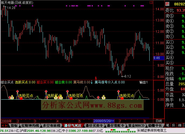Click the 细 button in quote panel
This screenshot has height=134, width=185.
[x=180, y=125]
